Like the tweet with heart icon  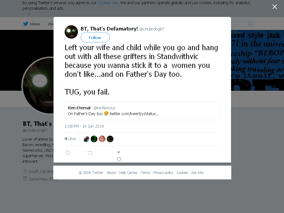coord(119,159)
